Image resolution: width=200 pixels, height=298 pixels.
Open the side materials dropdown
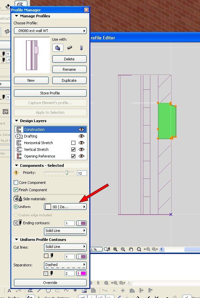click(x=65, y=207)
